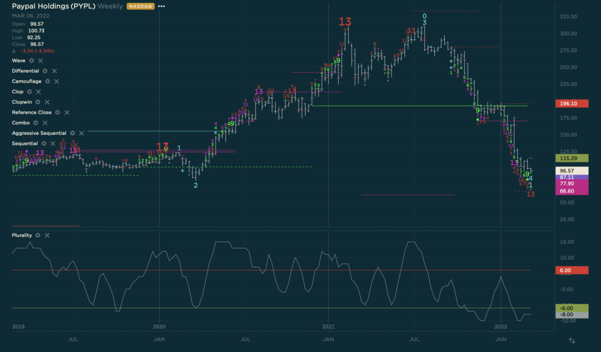Remove the Wave indicator
The width and height of the screenshot is (601, 352).
[x=40, y=60]
